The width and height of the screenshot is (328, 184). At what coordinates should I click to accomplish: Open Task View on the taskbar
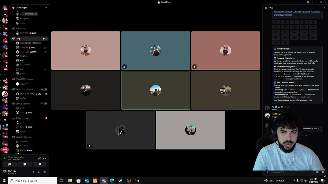tap(61, 181)
